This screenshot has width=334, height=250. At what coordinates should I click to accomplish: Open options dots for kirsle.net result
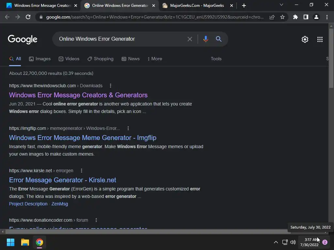[x=81, y=171]
